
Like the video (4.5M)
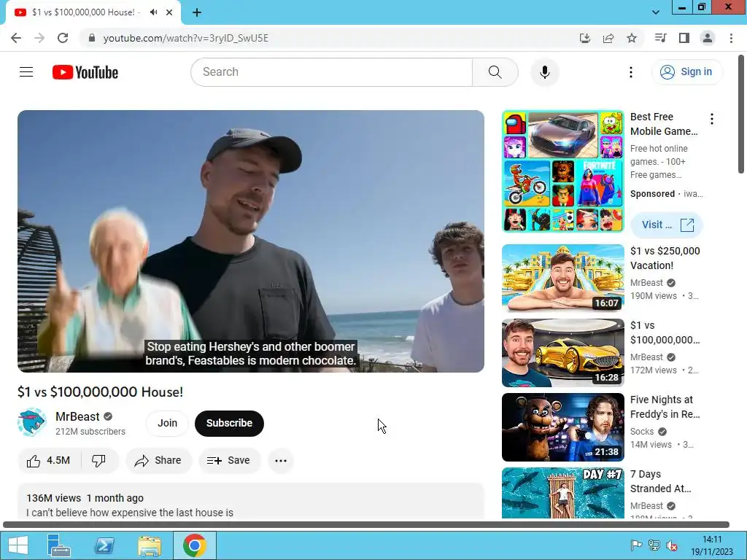pos(49,461)
